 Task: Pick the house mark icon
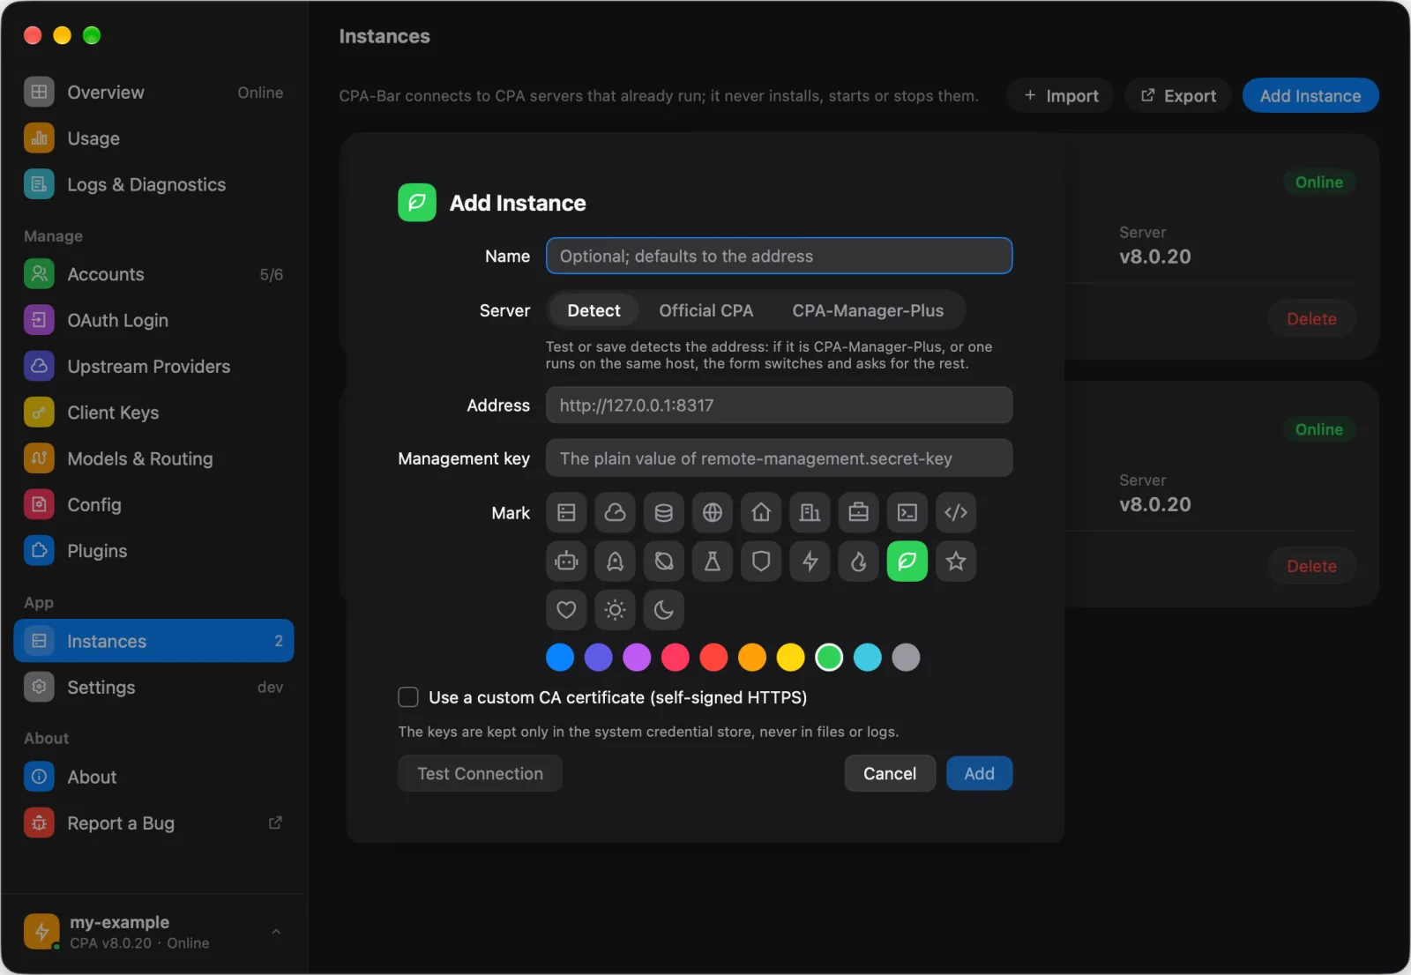761,512
